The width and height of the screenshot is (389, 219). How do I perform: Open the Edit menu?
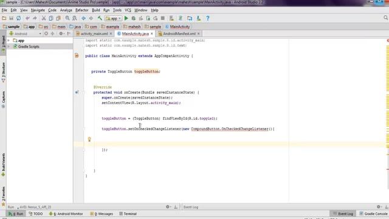click(13, 10)
